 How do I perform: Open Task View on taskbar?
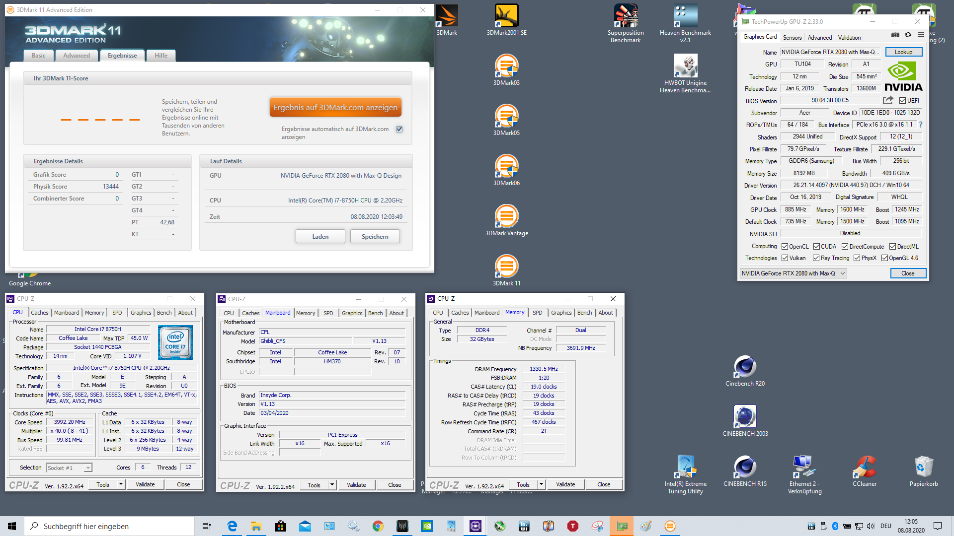[207, 526]
